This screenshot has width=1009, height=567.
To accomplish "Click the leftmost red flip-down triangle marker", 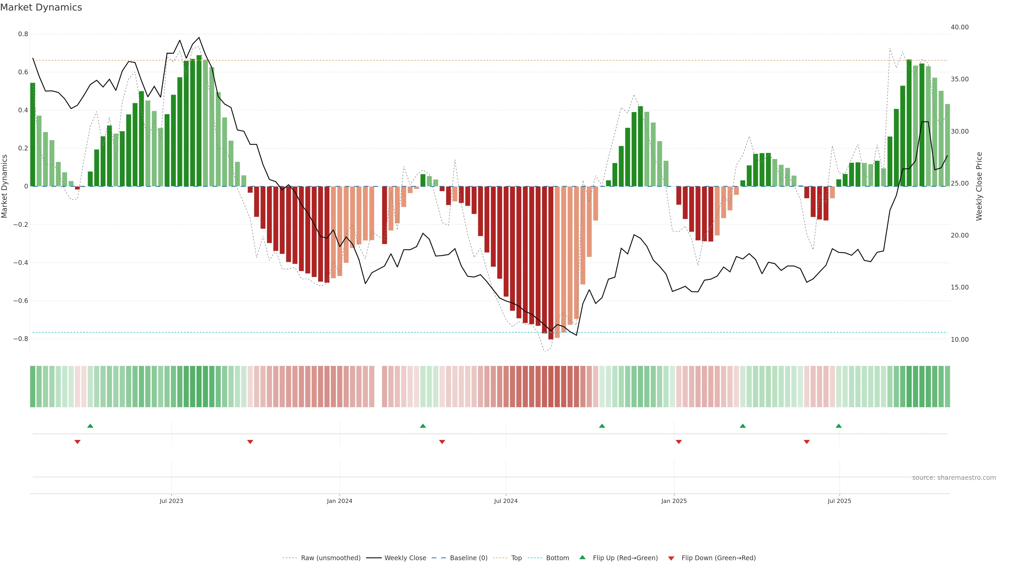I will pyautogui.click(x=78, y=442).
